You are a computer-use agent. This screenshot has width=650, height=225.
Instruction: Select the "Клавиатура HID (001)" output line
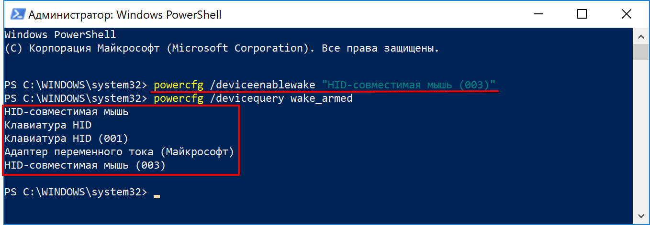point(67,139)
